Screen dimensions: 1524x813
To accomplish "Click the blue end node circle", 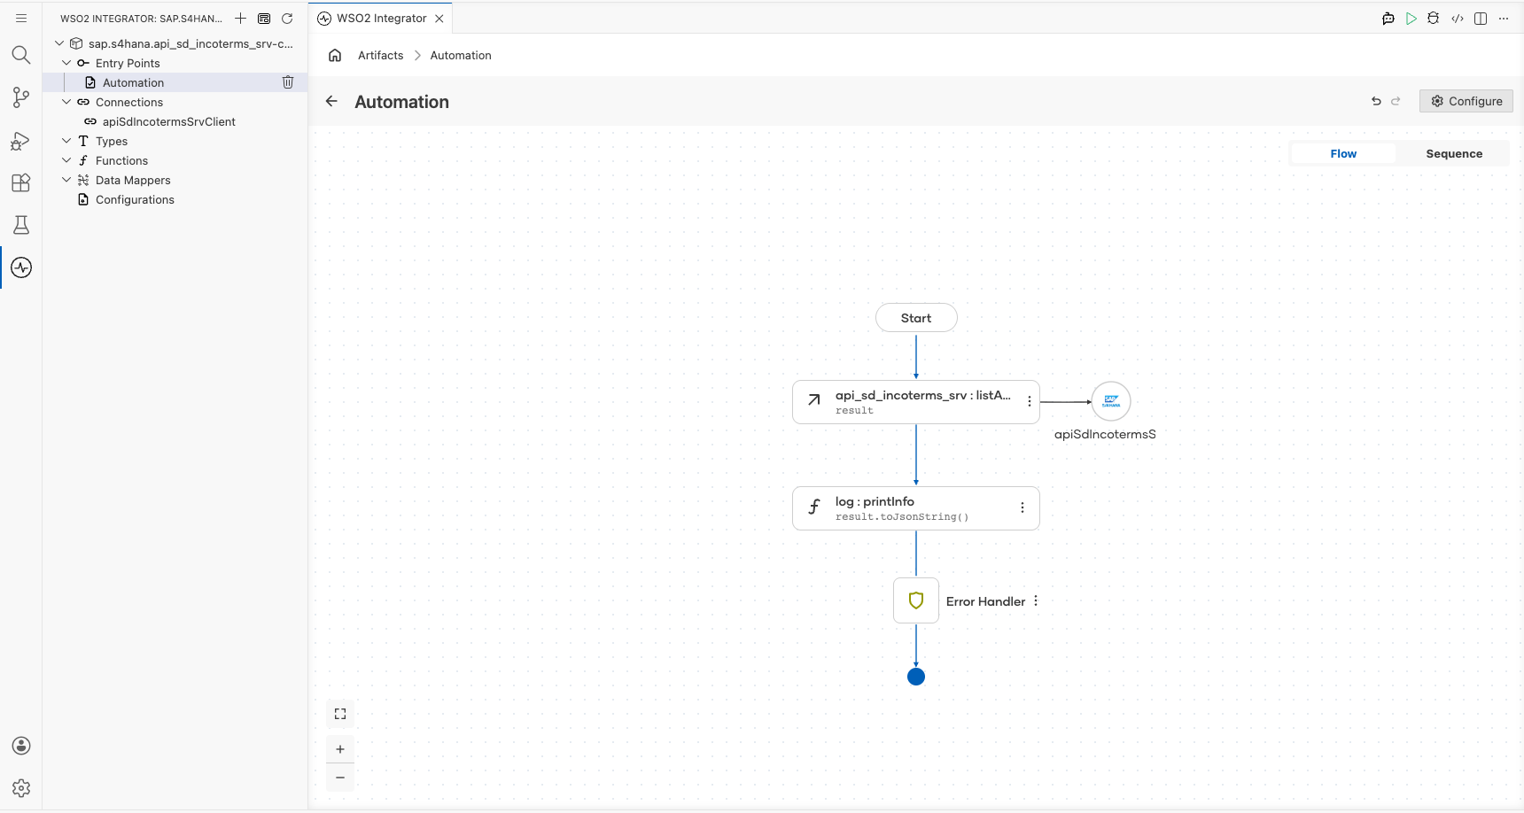I will pyautogui.click(x=916, y=677).
